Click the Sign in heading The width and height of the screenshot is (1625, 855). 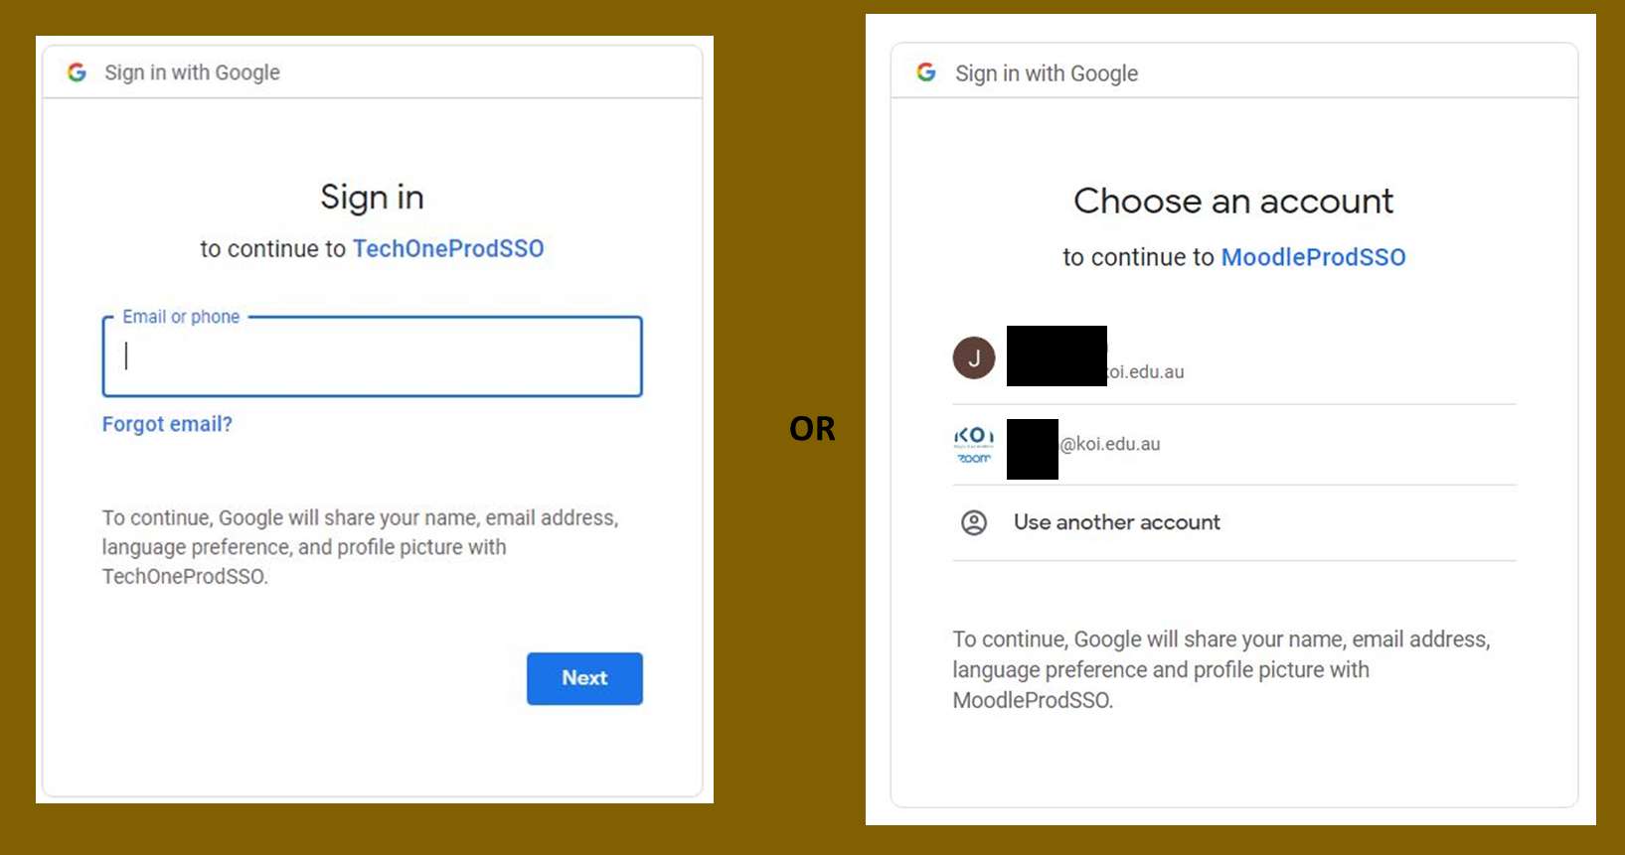pos(372,197)
